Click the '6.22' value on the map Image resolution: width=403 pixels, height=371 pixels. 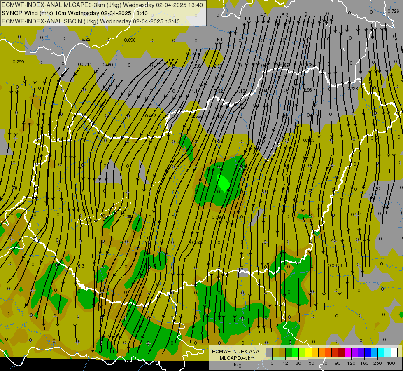coord(86,39)
